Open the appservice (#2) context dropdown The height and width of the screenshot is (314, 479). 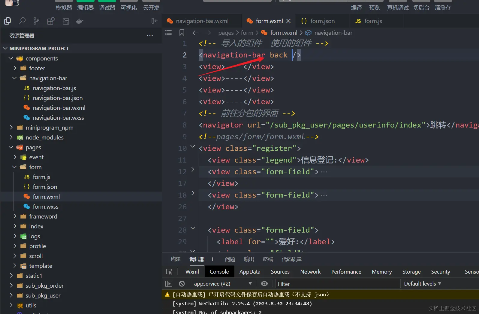click(223, 284)
